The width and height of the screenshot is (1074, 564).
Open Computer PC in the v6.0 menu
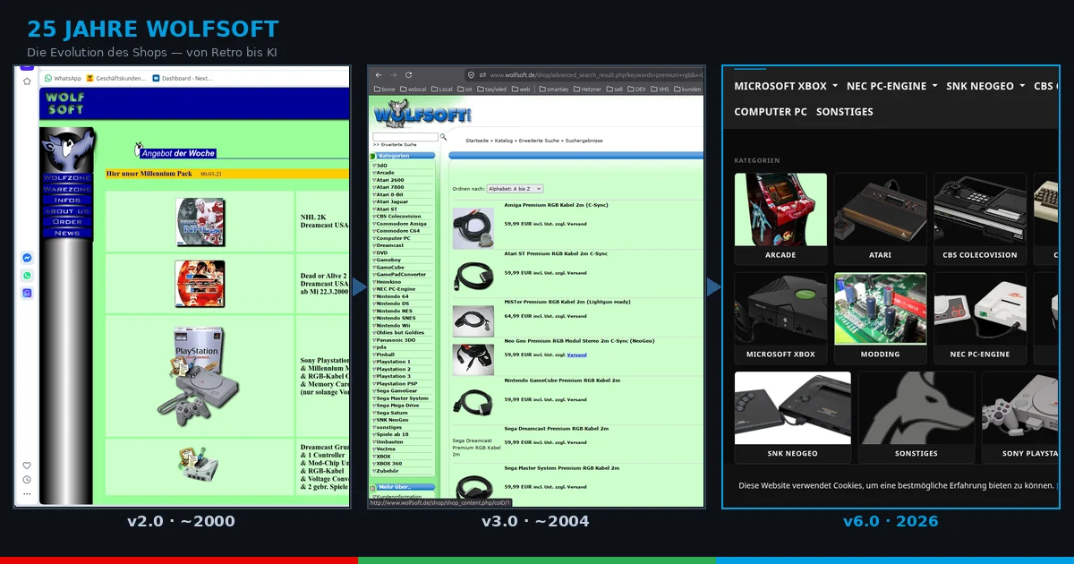pos(770,112)
